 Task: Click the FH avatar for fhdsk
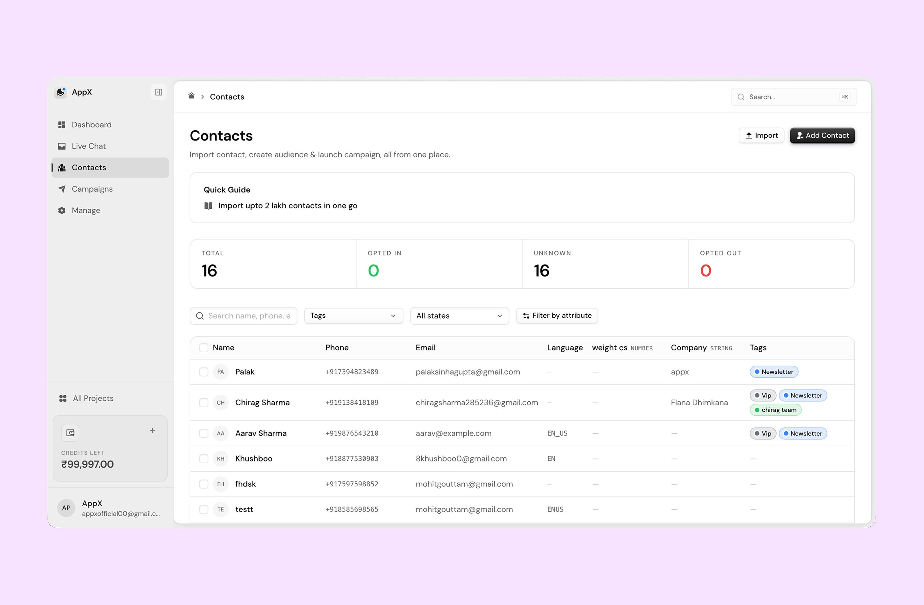[x=221, y=484]
